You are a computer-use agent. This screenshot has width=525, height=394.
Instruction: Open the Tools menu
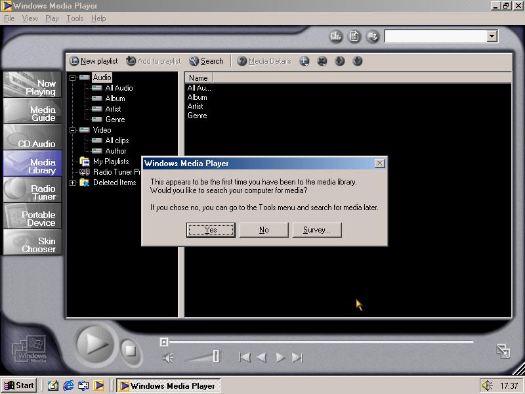coord(75,18)
